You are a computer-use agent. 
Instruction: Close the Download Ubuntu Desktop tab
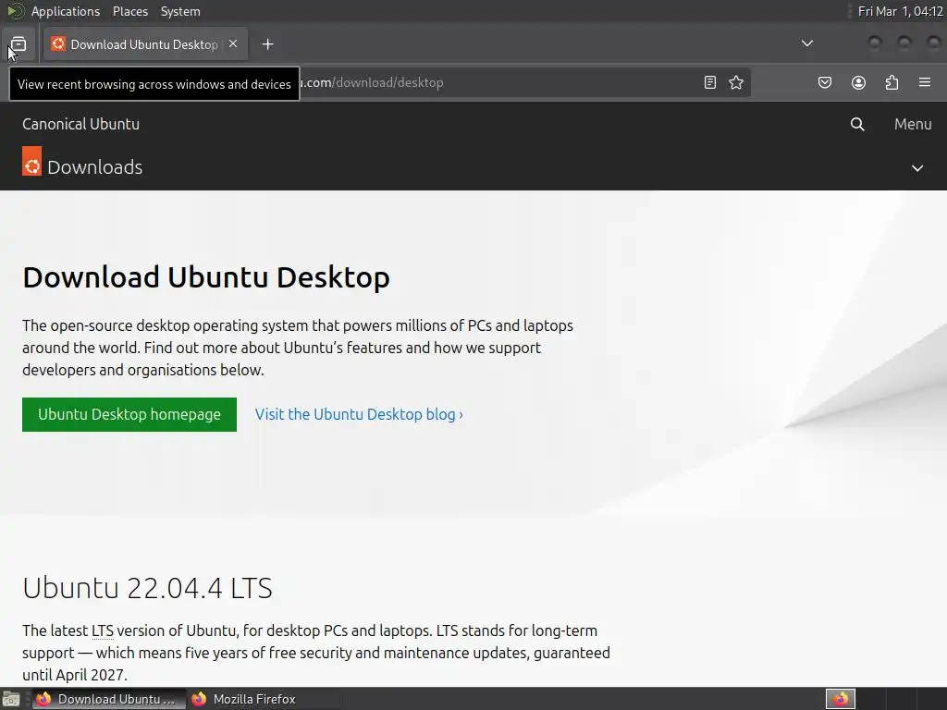(x=233, y=43)
